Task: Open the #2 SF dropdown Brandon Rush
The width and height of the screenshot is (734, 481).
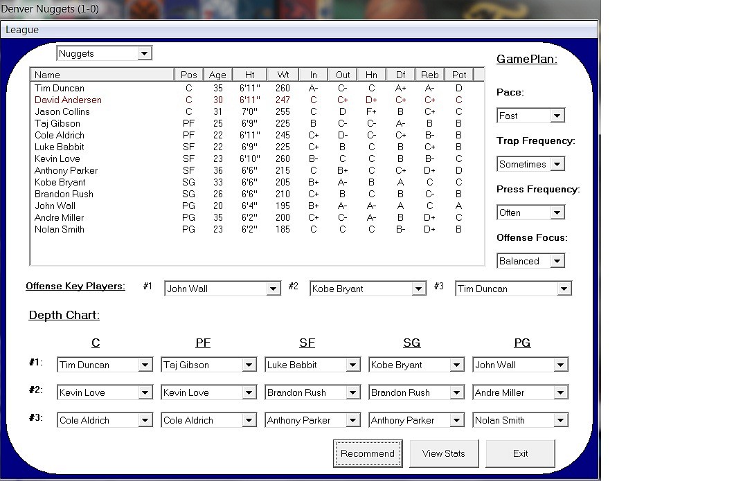Action: [313, 392]
